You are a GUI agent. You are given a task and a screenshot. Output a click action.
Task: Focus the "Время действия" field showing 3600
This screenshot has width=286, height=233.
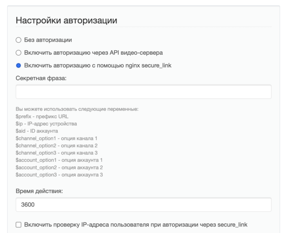(143, 205)
